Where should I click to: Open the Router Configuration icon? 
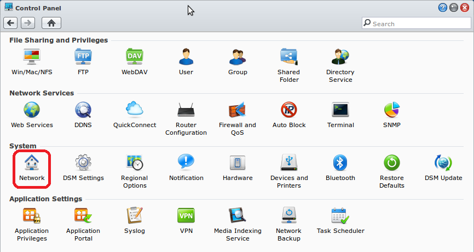click(x=186, y=110)
